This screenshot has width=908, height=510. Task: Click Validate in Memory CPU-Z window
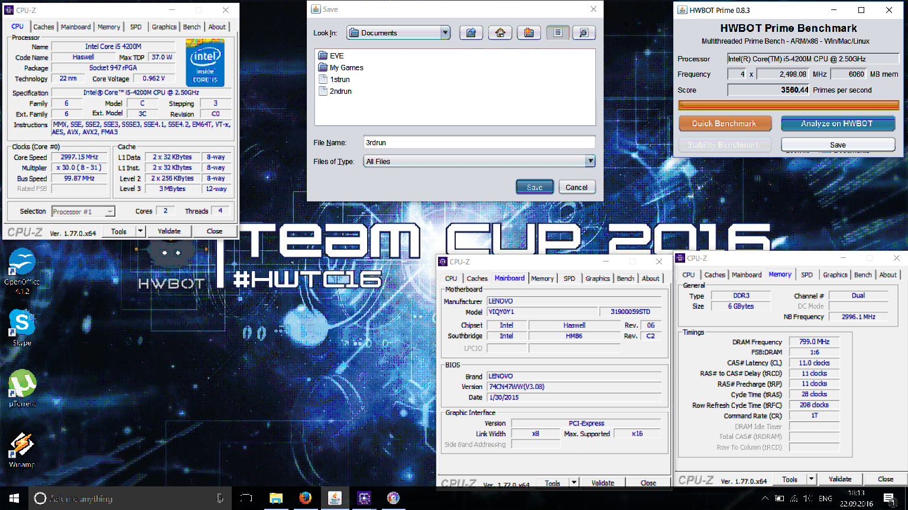pyautogui.click(x=840, y=479)
